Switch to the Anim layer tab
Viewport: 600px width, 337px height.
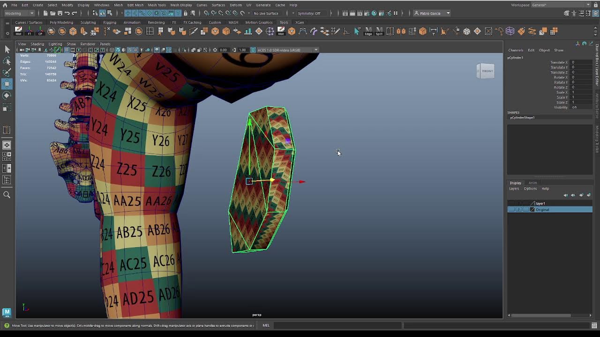532,183
